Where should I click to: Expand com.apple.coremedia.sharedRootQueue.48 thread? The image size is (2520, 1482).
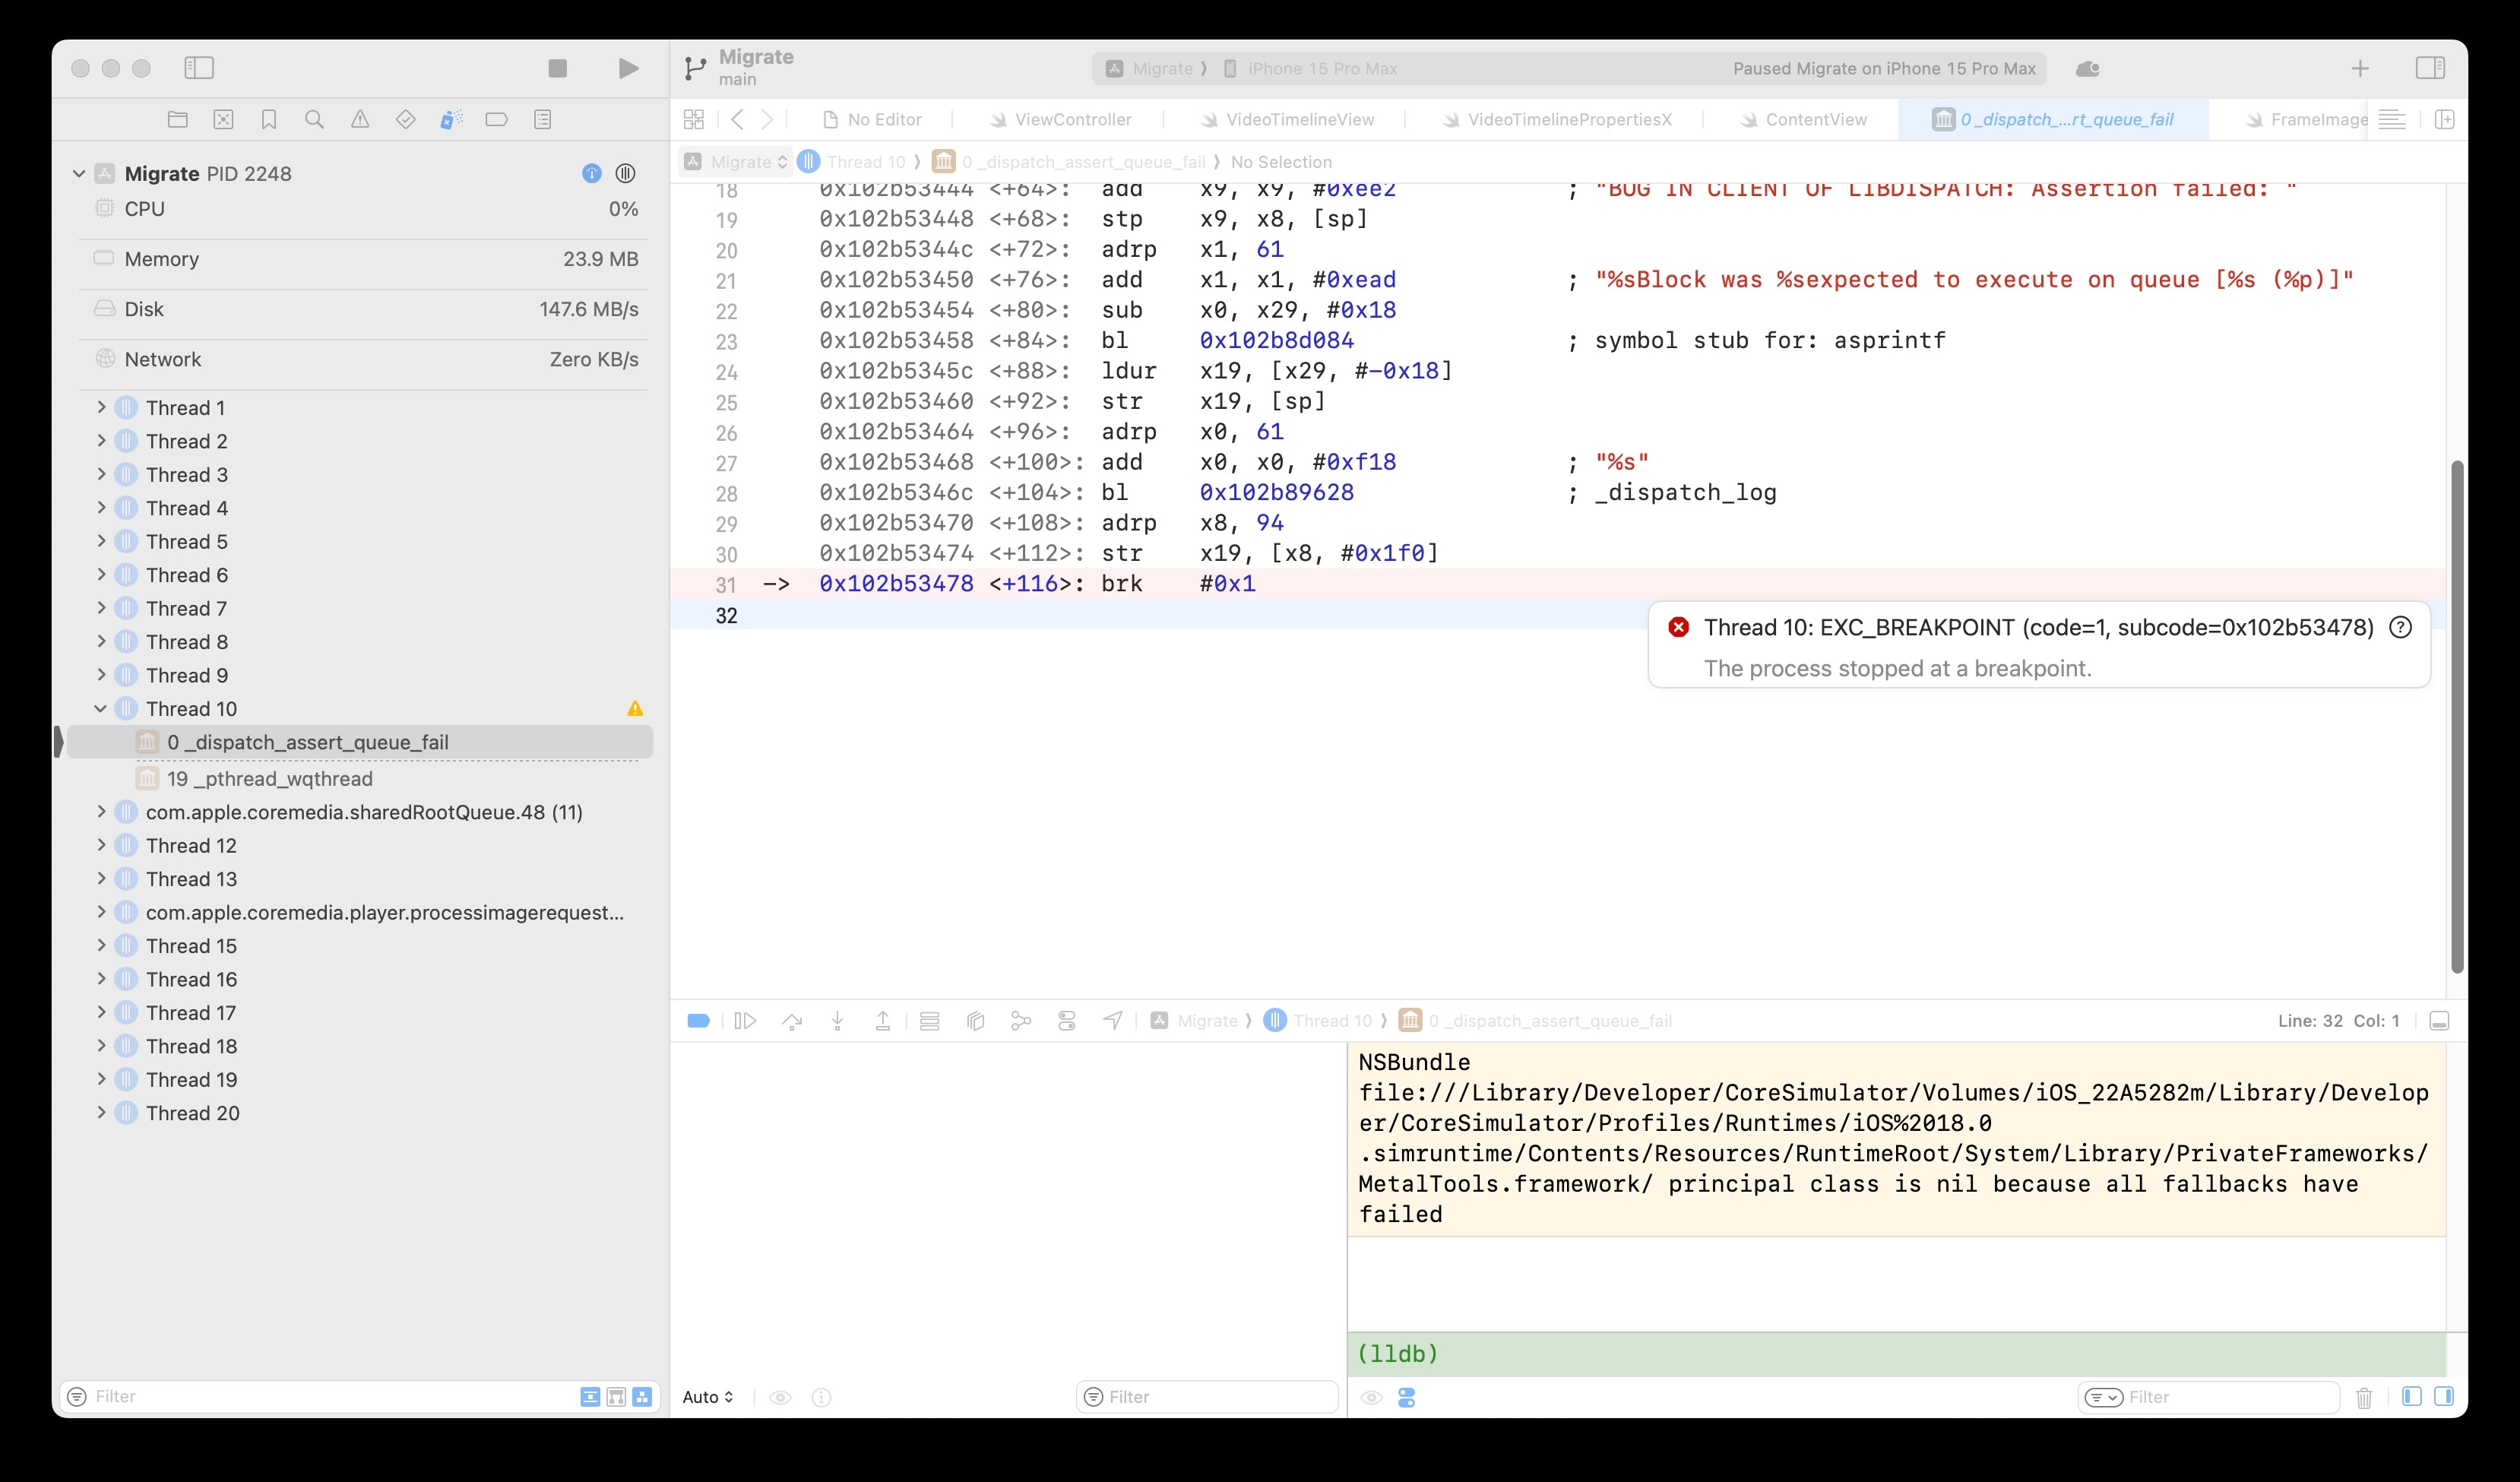coord(101,811)
